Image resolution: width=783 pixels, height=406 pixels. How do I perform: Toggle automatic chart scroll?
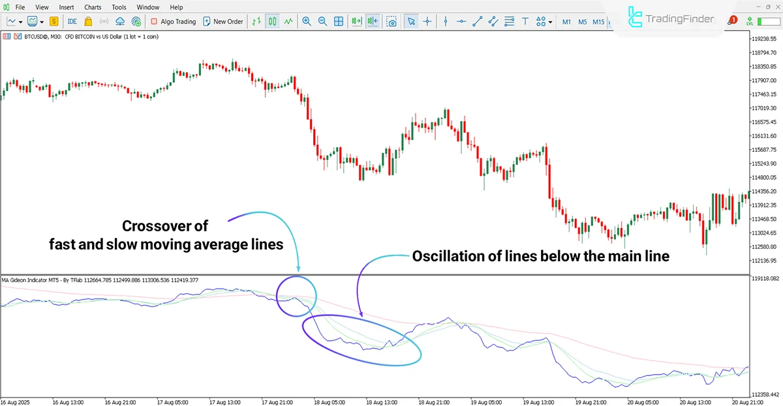[357, 21]
